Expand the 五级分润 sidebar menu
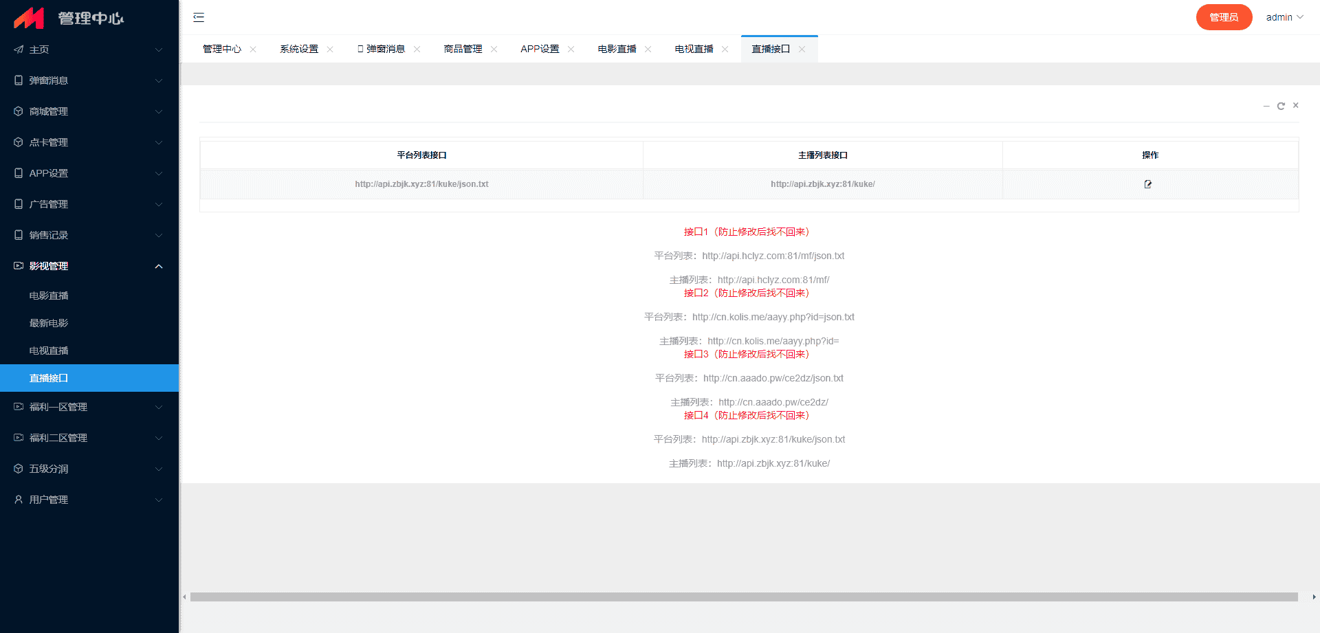Image resolution: width=1320 pixels, height=633 pixels. coord(89,469)
